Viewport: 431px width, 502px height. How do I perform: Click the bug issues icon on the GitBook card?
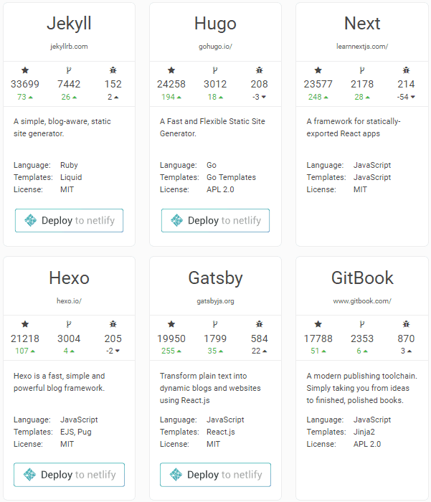point(407,325)
